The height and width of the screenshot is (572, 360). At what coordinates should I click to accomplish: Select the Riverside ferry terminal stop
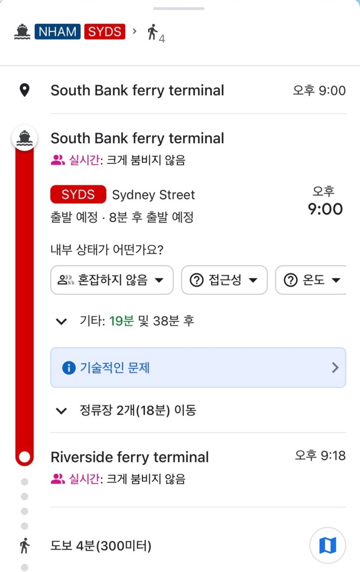[129, 457]
